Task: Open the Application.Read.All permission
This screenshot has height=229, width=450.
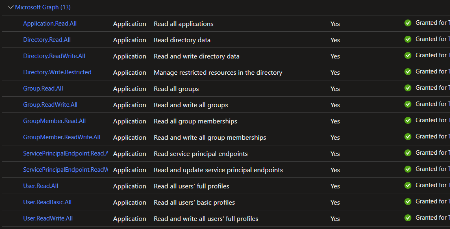Action: (50, 24)
